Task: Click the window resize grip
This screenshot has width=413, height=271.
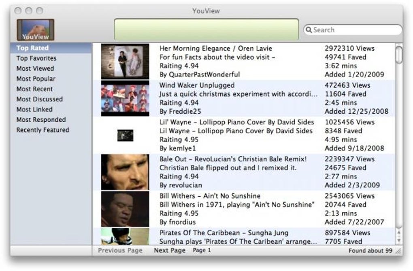Action: point(399,251)
